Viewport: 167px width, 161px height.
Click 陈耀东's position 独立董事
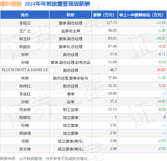coord(70,118)
